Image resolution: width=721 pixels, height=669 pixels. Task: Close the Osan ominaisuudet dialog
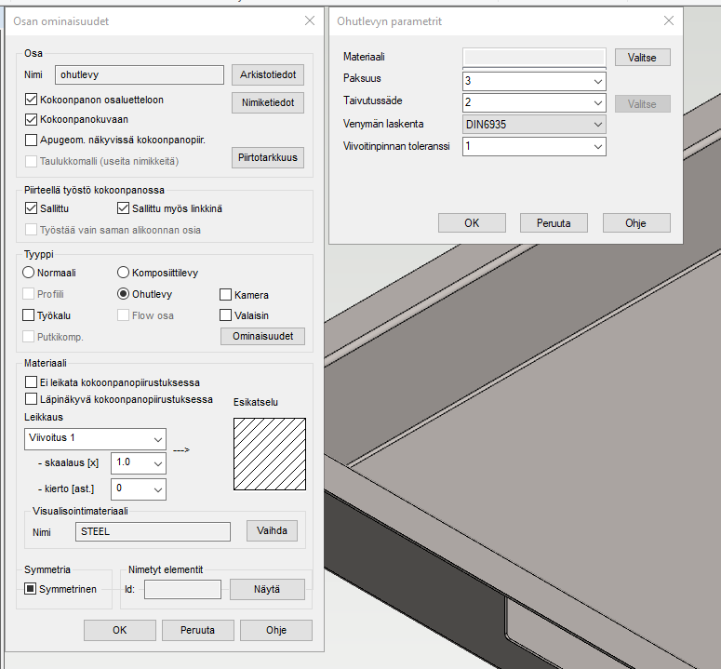(310, 20)
